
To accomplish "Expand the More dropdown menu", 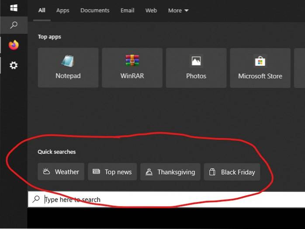I will (x=178, y=11).
